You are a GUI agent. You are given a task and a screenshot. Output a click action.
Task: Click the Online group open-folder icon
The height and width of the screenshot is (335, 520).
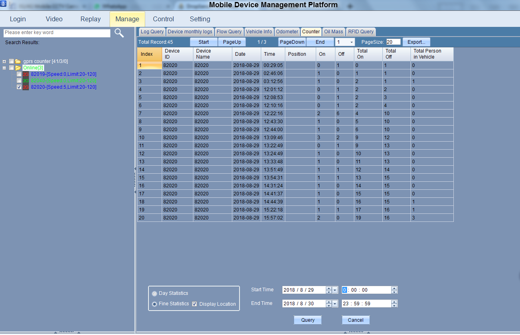[18, 68]
